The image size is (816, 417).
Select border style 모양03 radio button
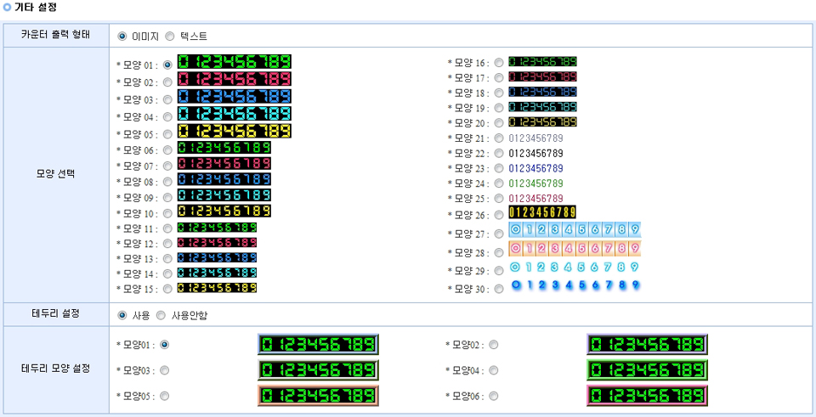click(x=164, y=370)
